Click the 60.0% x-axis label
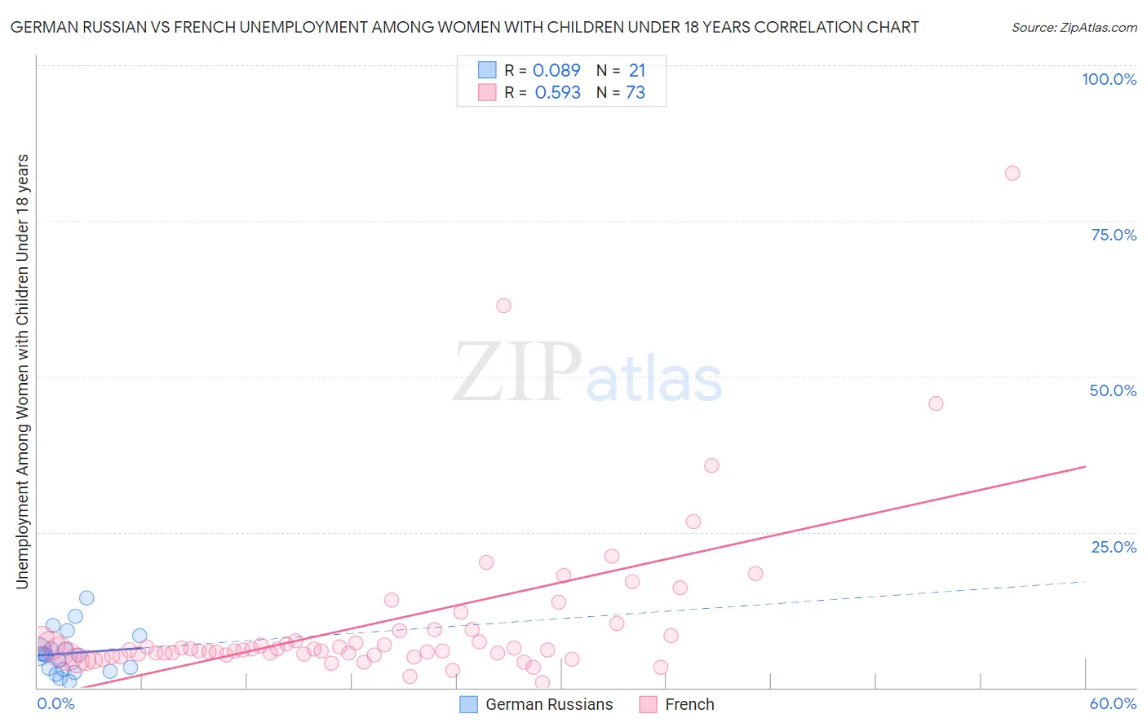Screen dimensions: 1147x727 click(1113, 703)
